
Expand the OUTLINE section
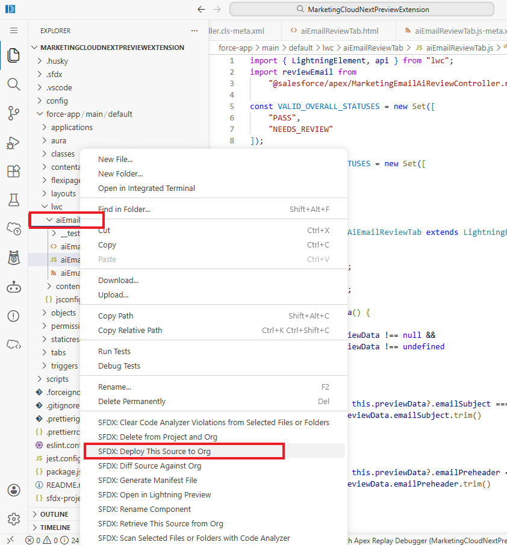[54, 514]
